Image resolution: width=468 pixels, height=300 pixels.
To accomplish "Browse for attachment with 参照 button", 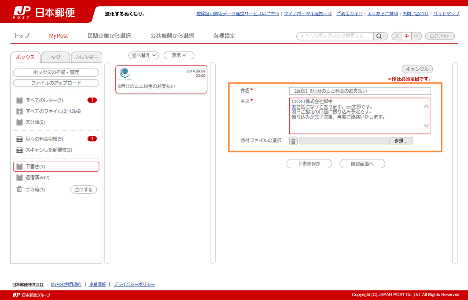I will click(401, 141).
